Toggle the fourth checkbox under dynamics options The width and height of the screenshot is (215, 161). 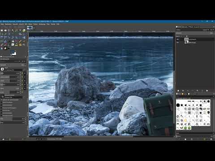coord(1,110)
